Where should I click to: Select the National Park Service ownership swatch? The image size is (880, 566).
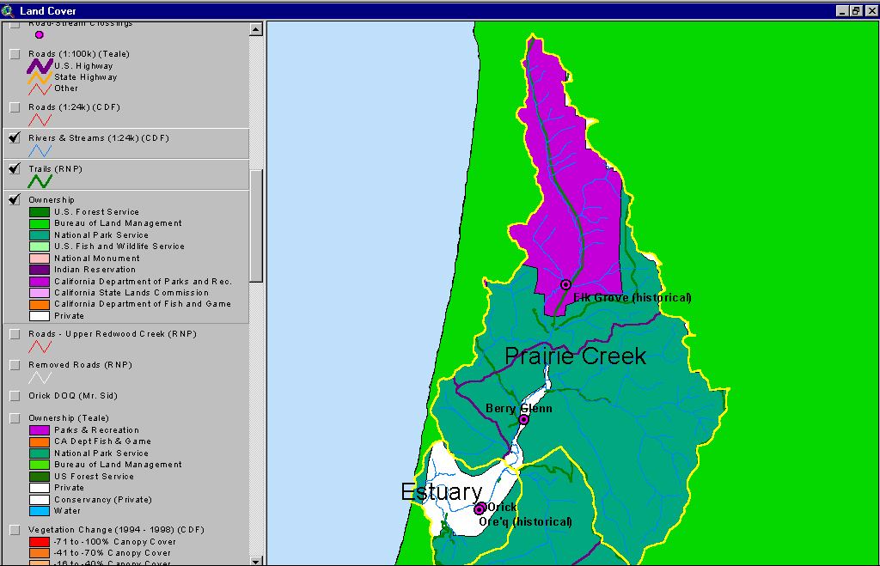click(x=40, y=235)
